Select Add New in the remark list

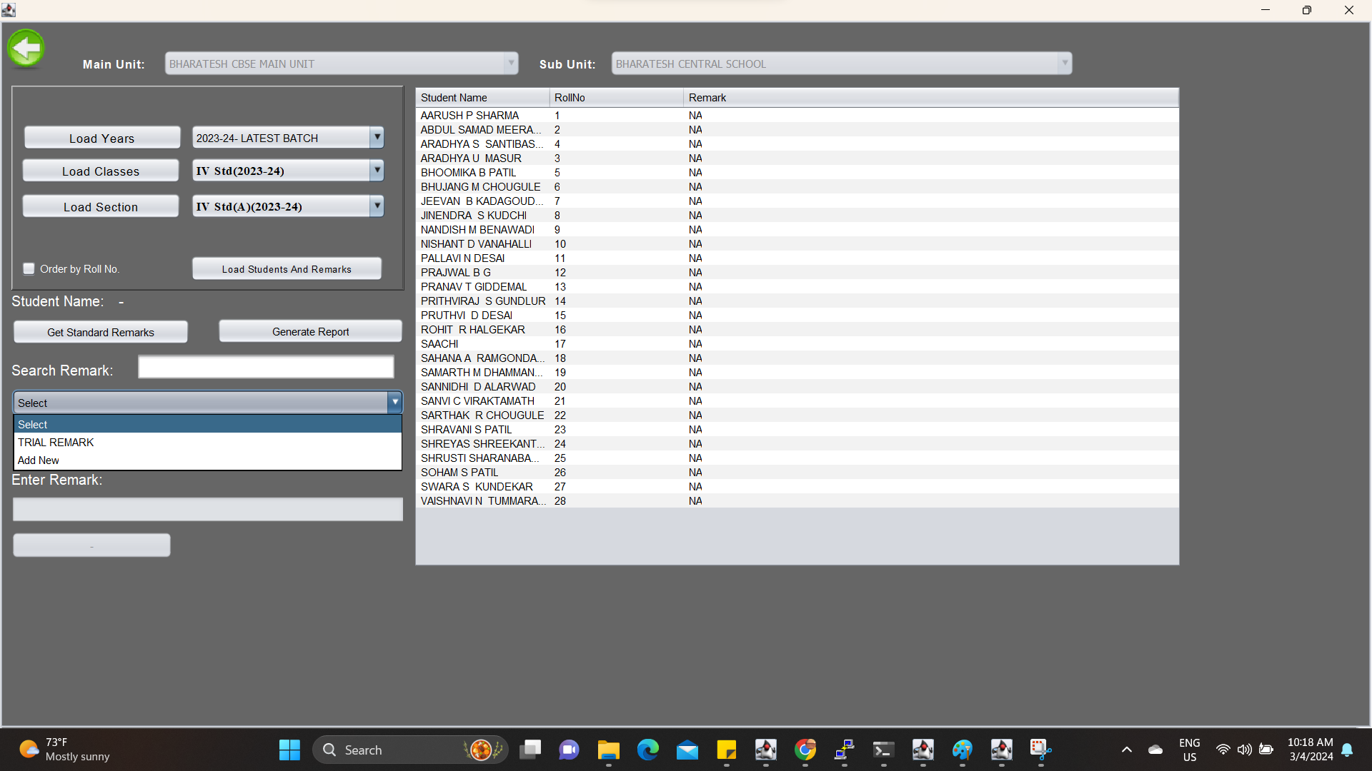pyautogui.click(x=39, y=460)
